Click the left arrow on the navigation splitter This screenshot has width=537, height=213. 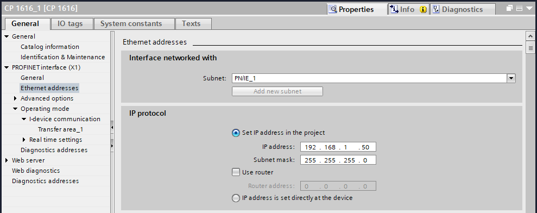(112, 128)
